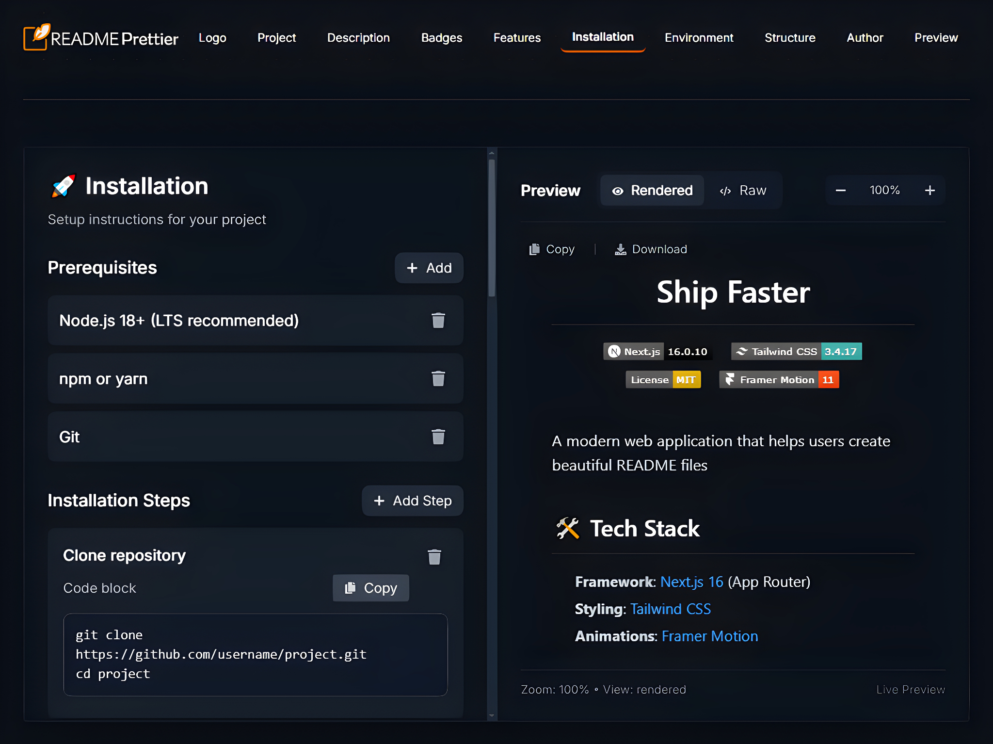Open the Next.js 16 framework link
The image size is (993, 744).
click(691, 582)
